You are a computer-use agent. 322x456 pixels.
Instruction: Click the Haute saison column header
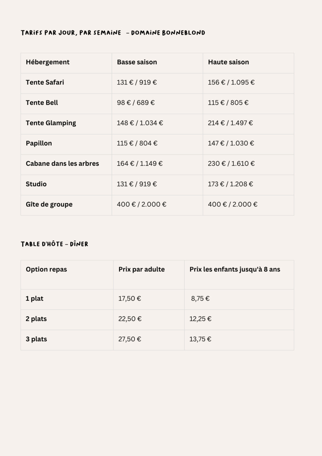(228, 62)
